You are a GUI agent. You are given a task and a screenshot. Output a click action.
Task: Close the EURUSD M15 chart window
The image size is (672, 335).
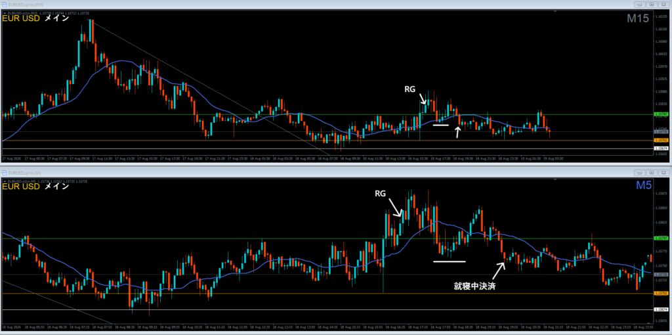click(663, 5)
